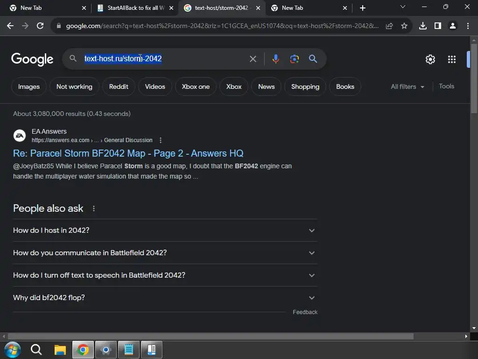The image size is (478, 359).
Task: Click the horizontal scrollbar thumb
Action: point(211,337)
